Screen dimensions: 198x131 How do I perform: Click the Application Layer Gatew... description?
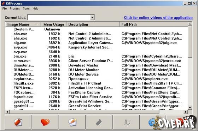click(91, 43)
